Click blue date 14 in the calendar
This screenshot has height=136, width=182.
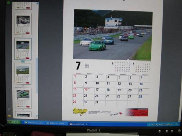(141, 84)
